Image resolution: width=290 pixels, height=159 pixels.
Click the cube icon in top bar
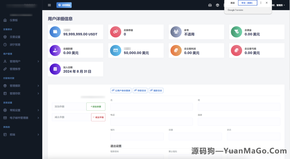point(217,5)
